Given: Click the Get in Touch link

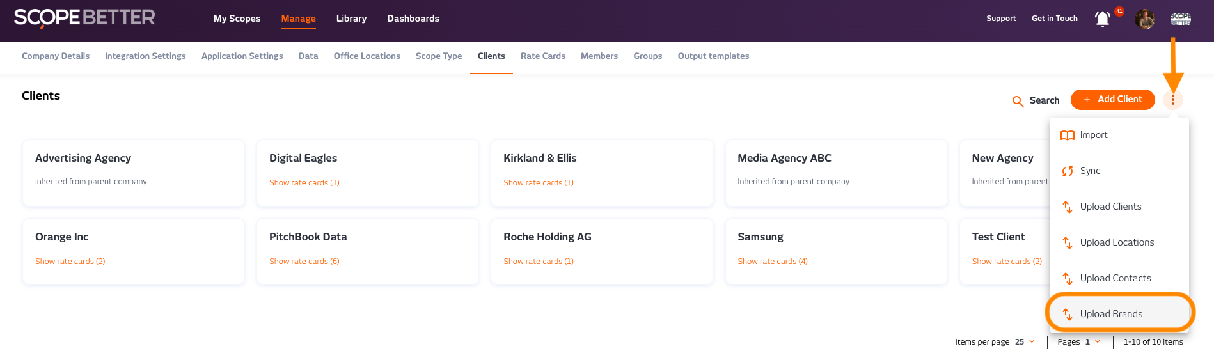Looking at the screenshot, I should click(x=1054, y=19).
